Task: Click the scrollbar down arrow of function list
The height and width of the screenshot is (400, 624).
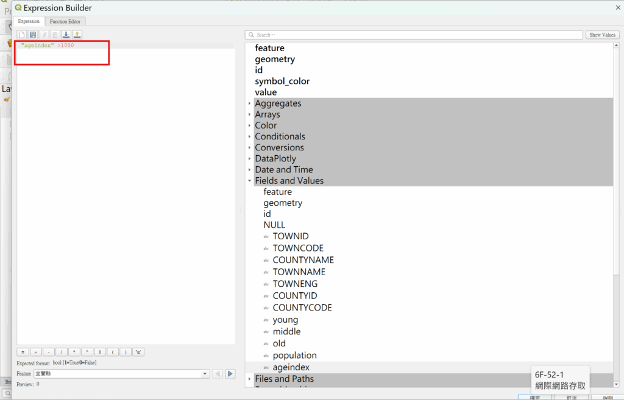Action: coord(616,385)
